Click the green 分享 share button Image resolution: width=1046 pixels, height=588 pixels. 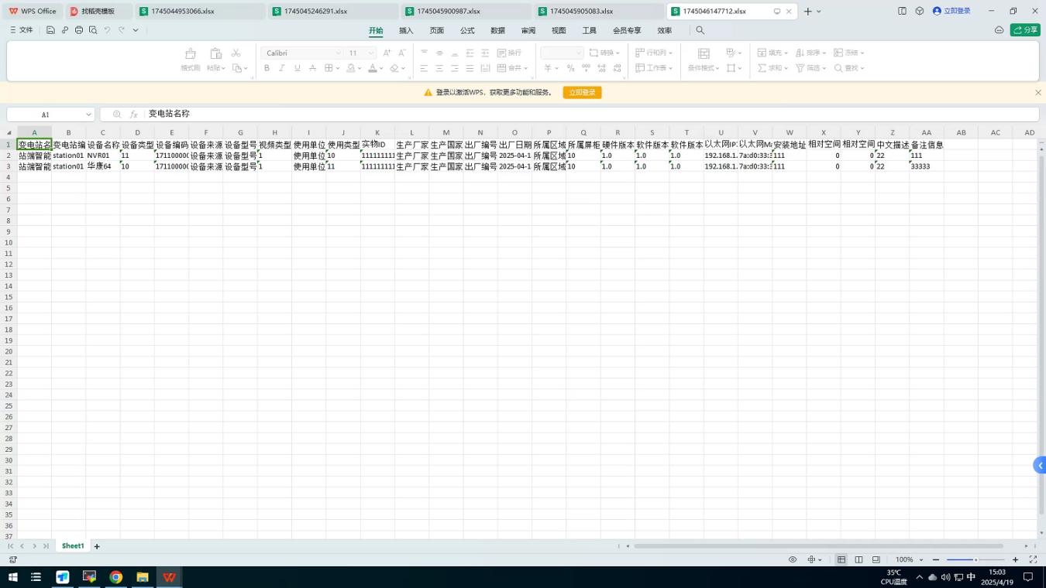coord(1024,30)
